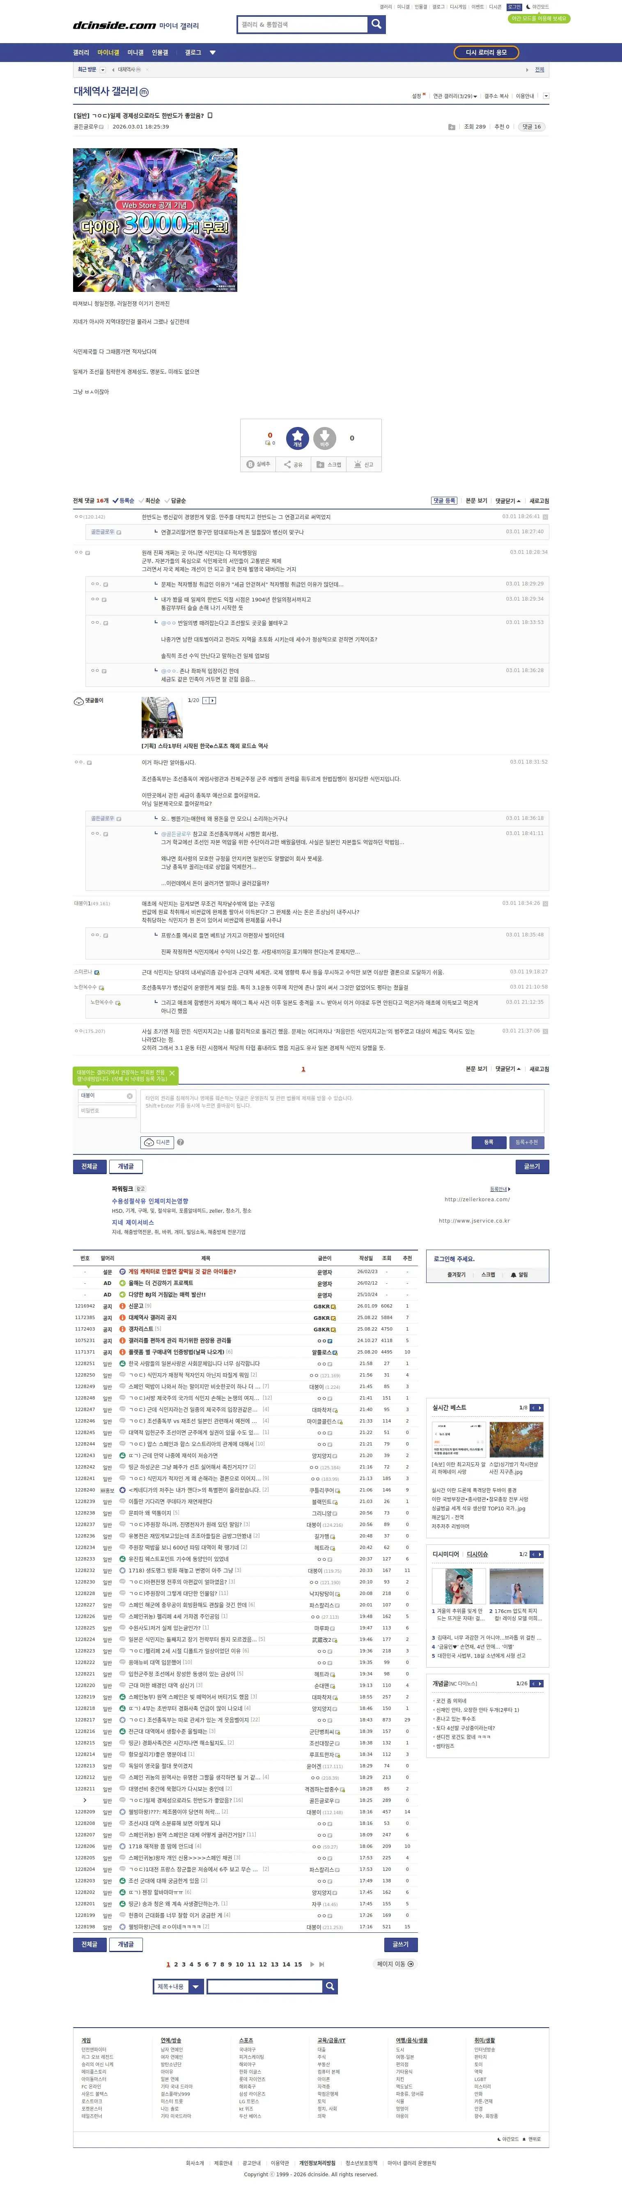Image resolution: width=622 pixels, height=2198 pixels.
Task: Click the gallery manager badge icon after 대체역사 갤러리
Action: click(143, 92)
